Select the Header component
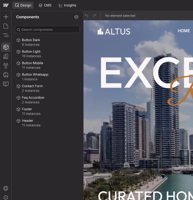The image size is (193, 200). coord(47,123)
